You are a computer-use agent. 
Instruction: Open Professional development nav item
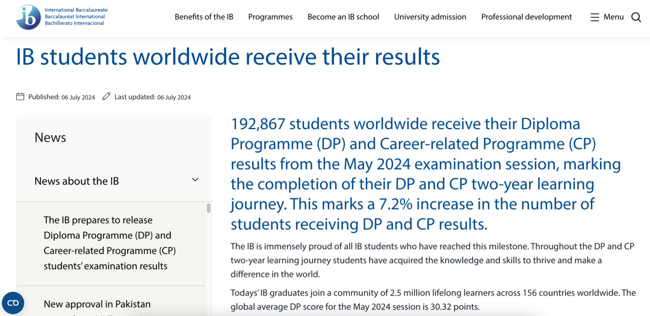pos(527,17)
